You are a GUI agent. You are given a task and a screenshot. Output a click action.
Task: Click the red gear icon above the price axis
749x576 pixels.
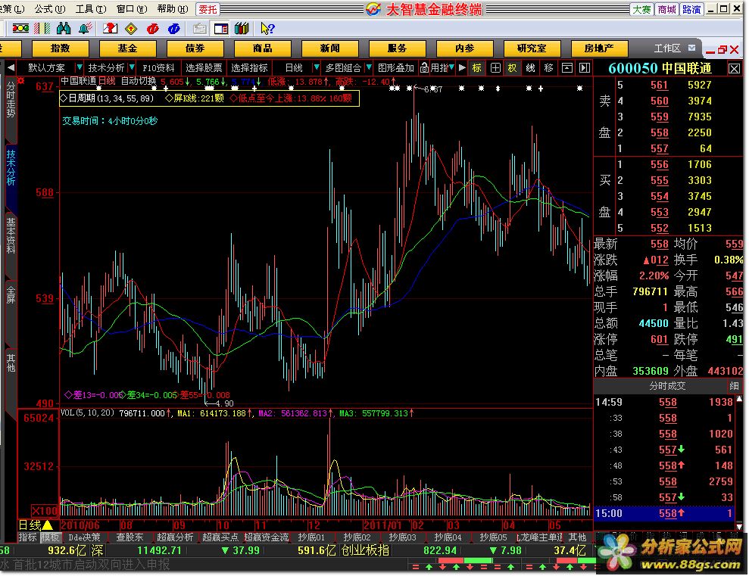(x=20, y=80)
